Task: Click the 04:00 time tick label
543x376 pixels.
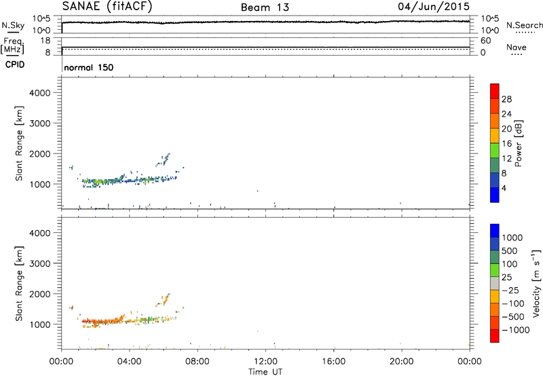Action: coord(129,362)
